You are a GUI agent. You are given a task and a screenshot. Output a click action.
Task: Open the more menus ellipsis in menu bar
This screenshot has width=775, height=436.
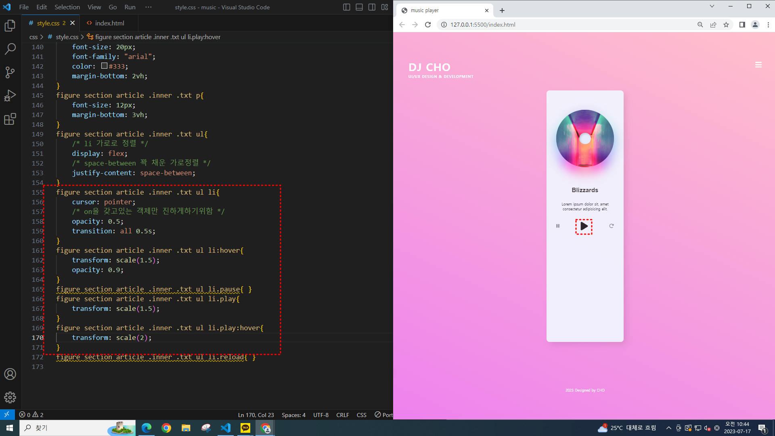[149, 7]
